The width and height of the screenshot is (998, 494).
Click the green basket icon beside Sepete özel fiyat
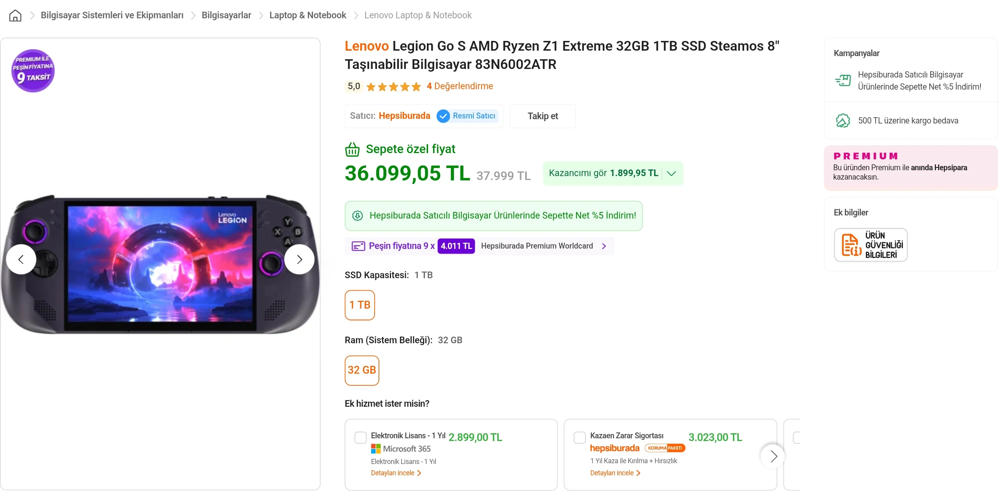(x=352, y=149)
